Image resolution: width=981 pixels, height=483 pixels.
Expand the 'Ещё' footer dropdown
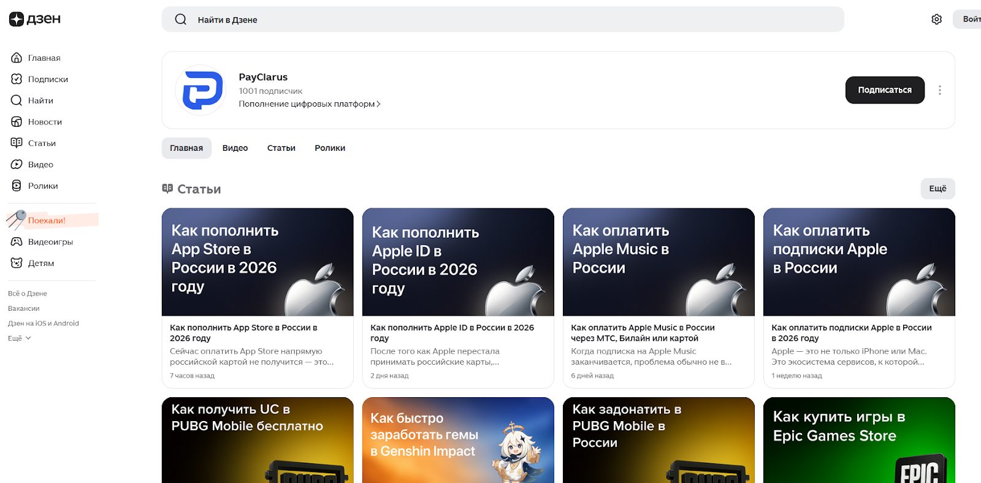(20, 338)
